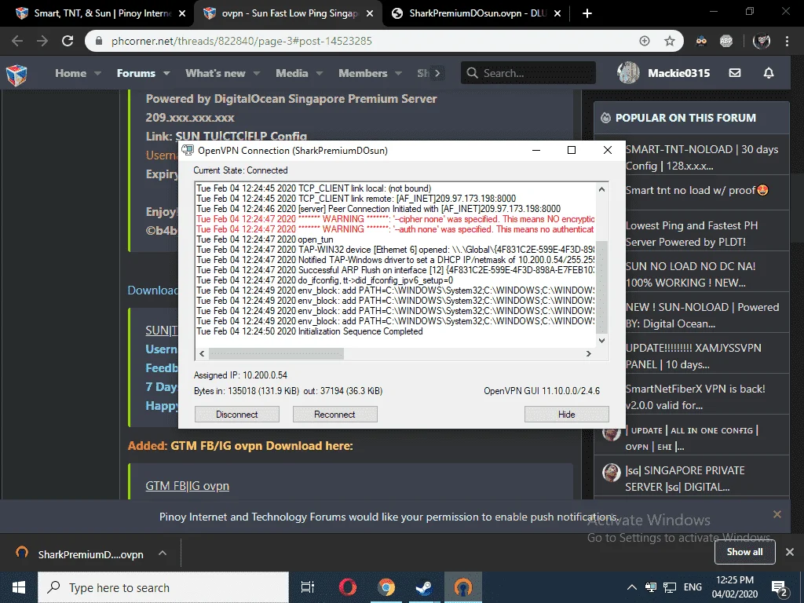Open the incognito-glasses extension icon
Viewport: 804px width, 603px height.
(701, 42)
